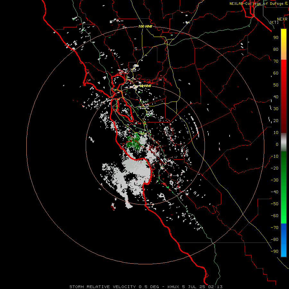Select the "-60" value on the velocity scale

pos(275,216)
